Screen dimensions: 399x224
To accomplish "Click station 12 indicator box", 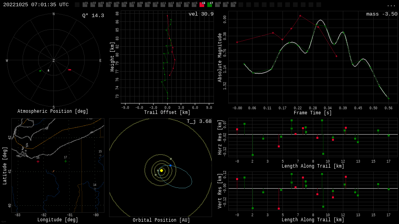I will point(171,5).
